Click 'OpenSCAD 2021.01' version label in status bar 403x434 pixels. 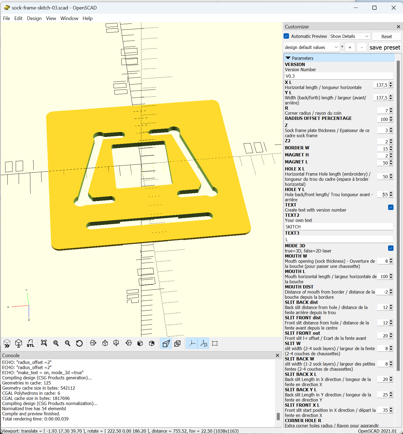point(377,431)
